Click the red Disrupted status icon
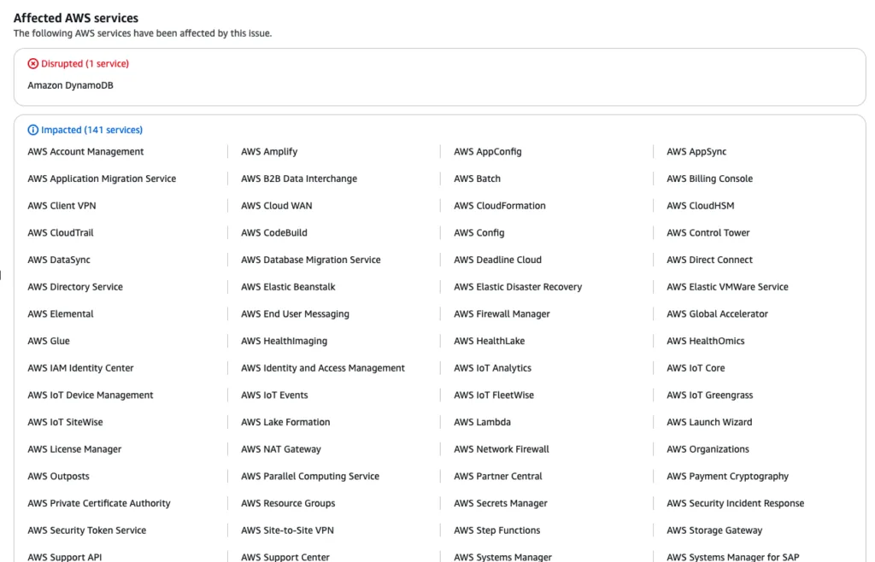The height and width of the screenshot is (562, 875). pyautogui.click(x=33, y=64)
